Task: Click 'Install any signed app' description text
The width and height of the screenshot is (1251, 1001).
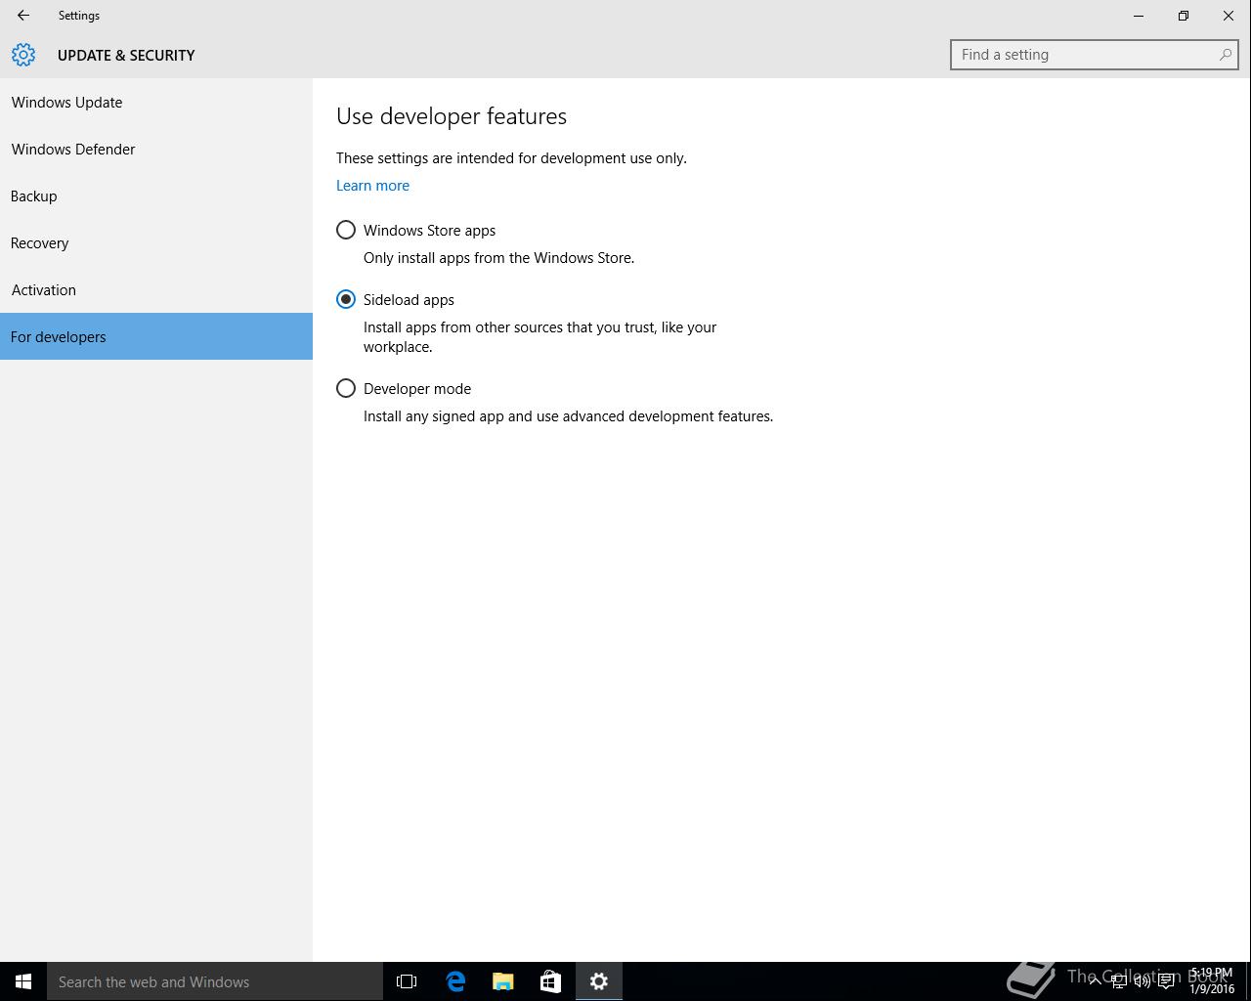Action: [x=568, y=416]
